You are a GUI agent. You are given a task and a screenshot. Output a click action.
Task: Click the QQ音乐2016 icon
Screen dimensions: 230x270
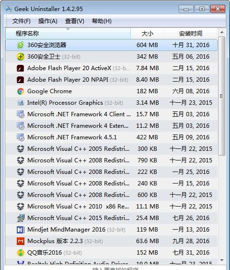pos(21,253)
